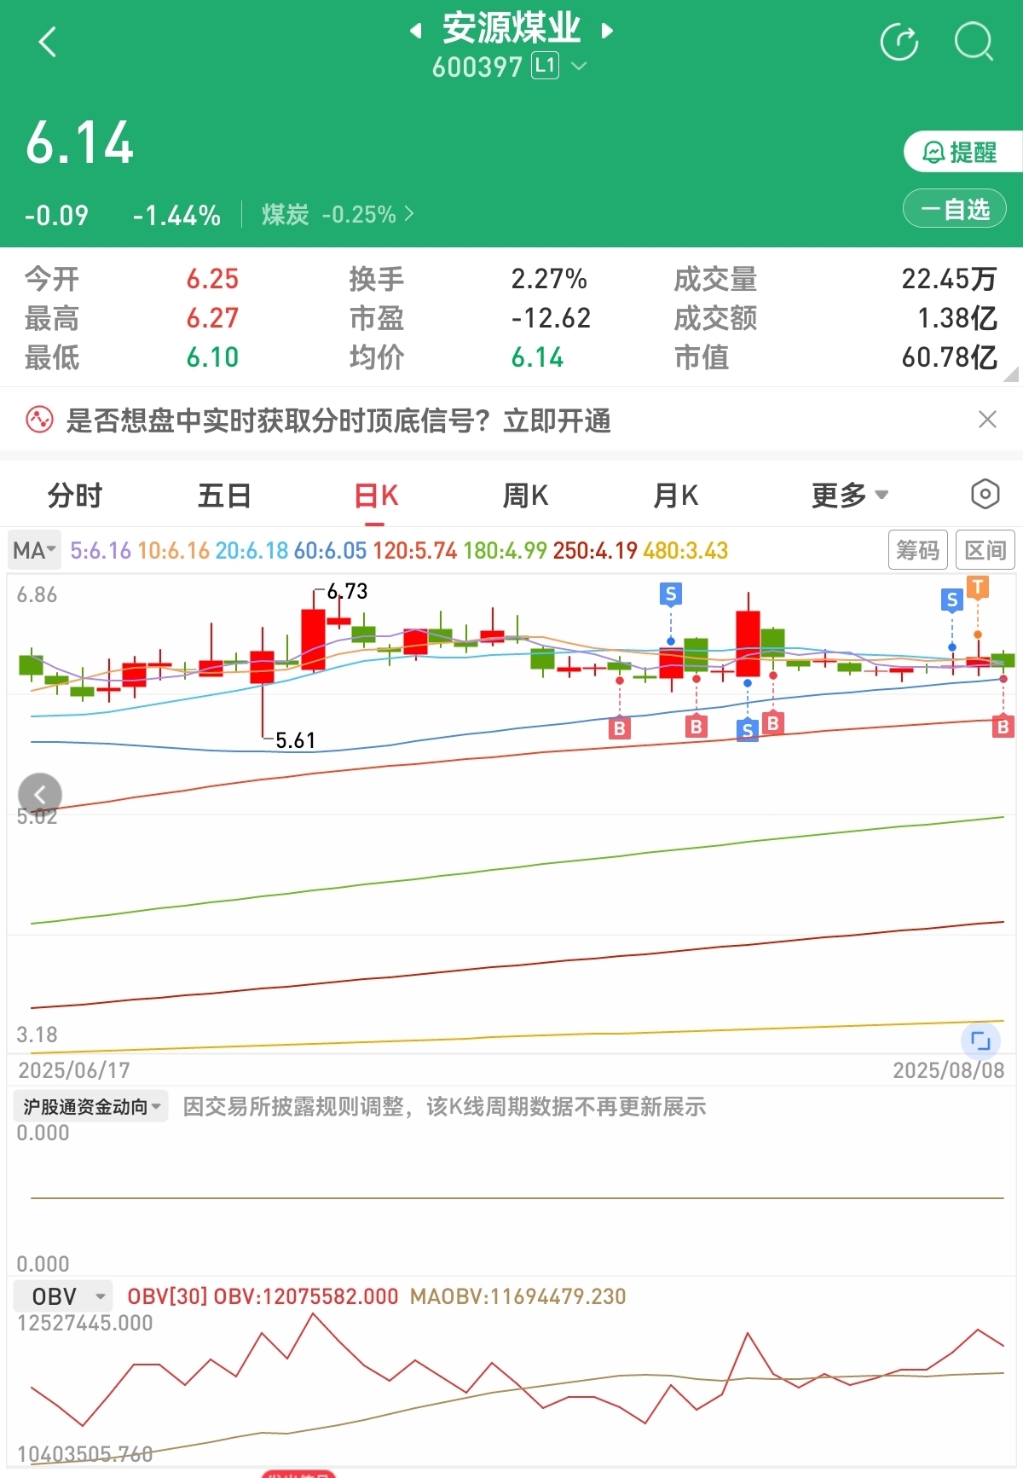Open 沪股通资金动向 indicator dropdown
The width and height of the screenshot is (1023, 1478).
[90, 1106]
